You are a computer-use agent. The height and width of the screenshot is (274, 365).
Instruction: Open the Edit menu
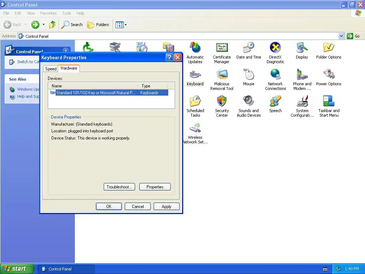pyautogui.click(x=18, y=13)
